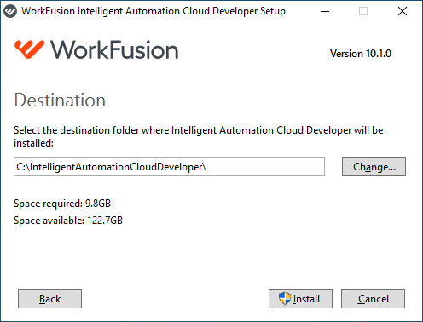Image resolution: width=423 pixels, height=322 pixels.
Task: Close the setup window with X
Action: (403, 11)
